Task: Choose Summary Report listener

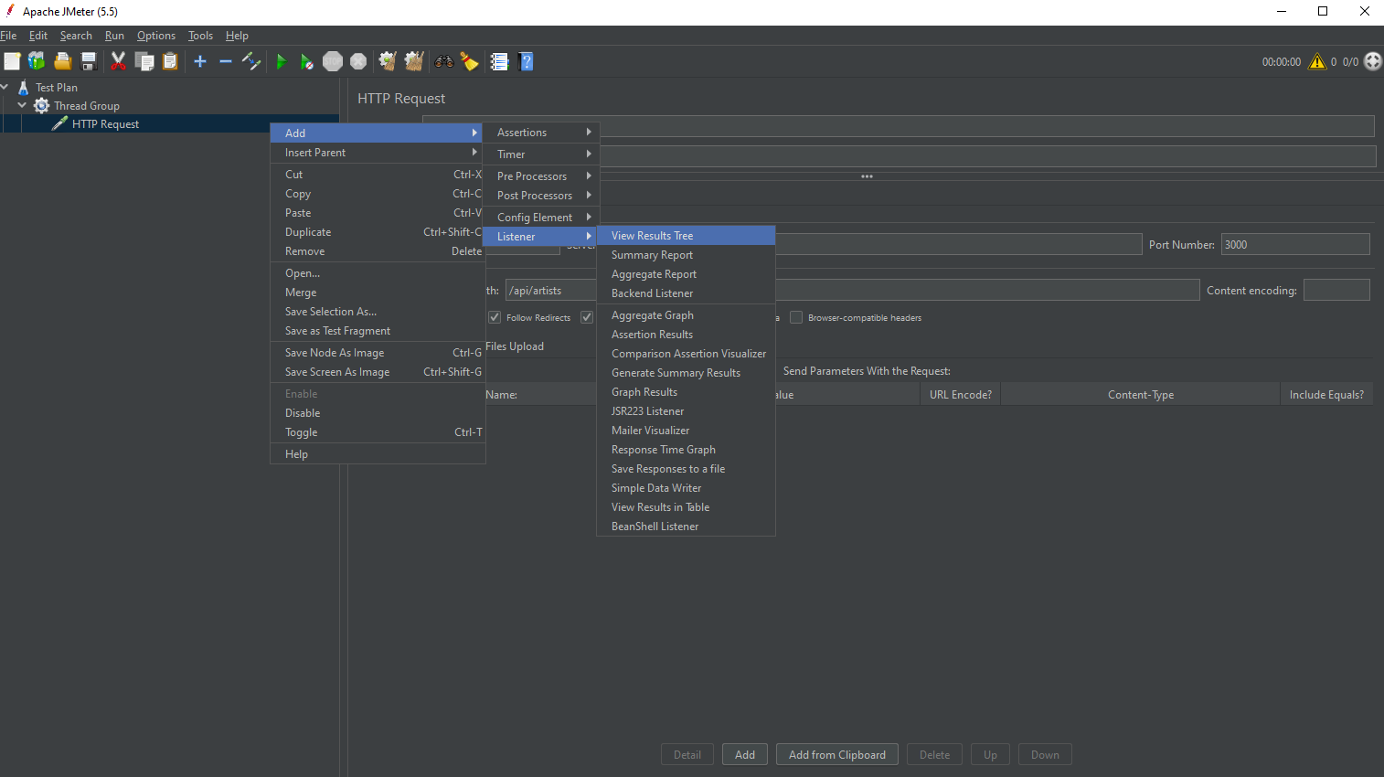Action: tap(686, 255)
